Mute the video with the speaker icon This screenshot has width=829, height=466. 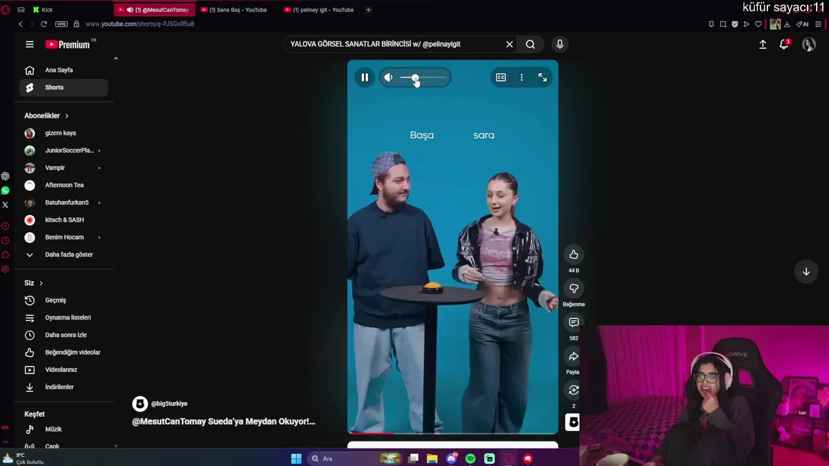click(x=388, y=78)
